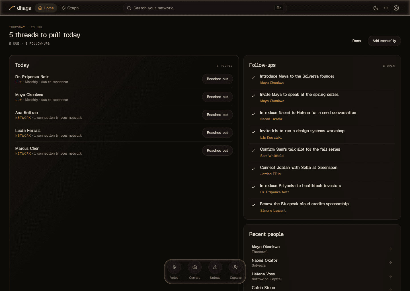Screen dimensions: 410x291
Task: Open Helena Voss arrow in Recent people
Action: [x=390, y=276]
